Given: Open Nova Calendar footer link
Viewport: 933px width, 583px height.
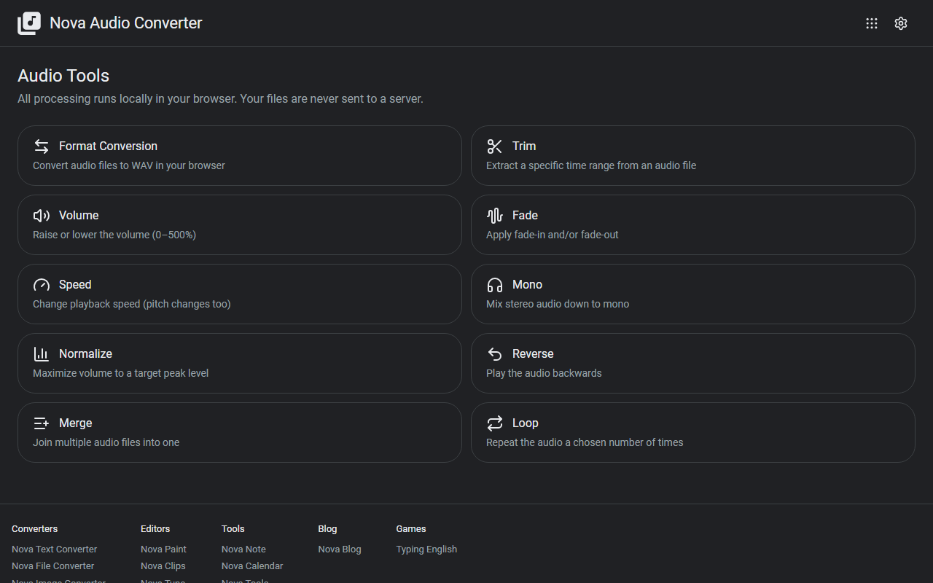Looking at the screenshot, I should (252, 566).
